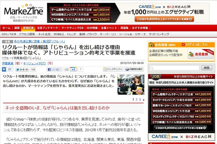The width and height of the screenshot is (217, 144).
Task: Open おすすめ特集 menu item
Action: coord(140,28)
